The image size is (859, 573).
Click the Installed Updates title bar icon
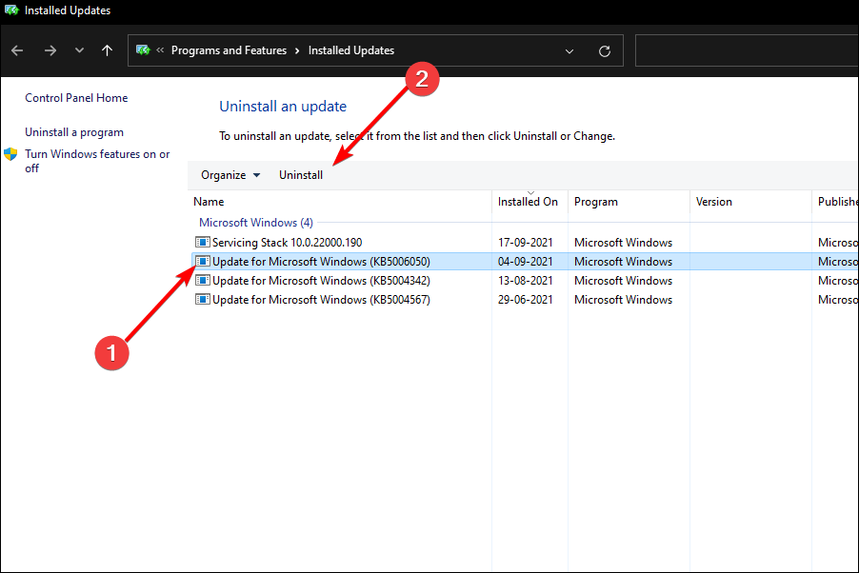point(11,10)
